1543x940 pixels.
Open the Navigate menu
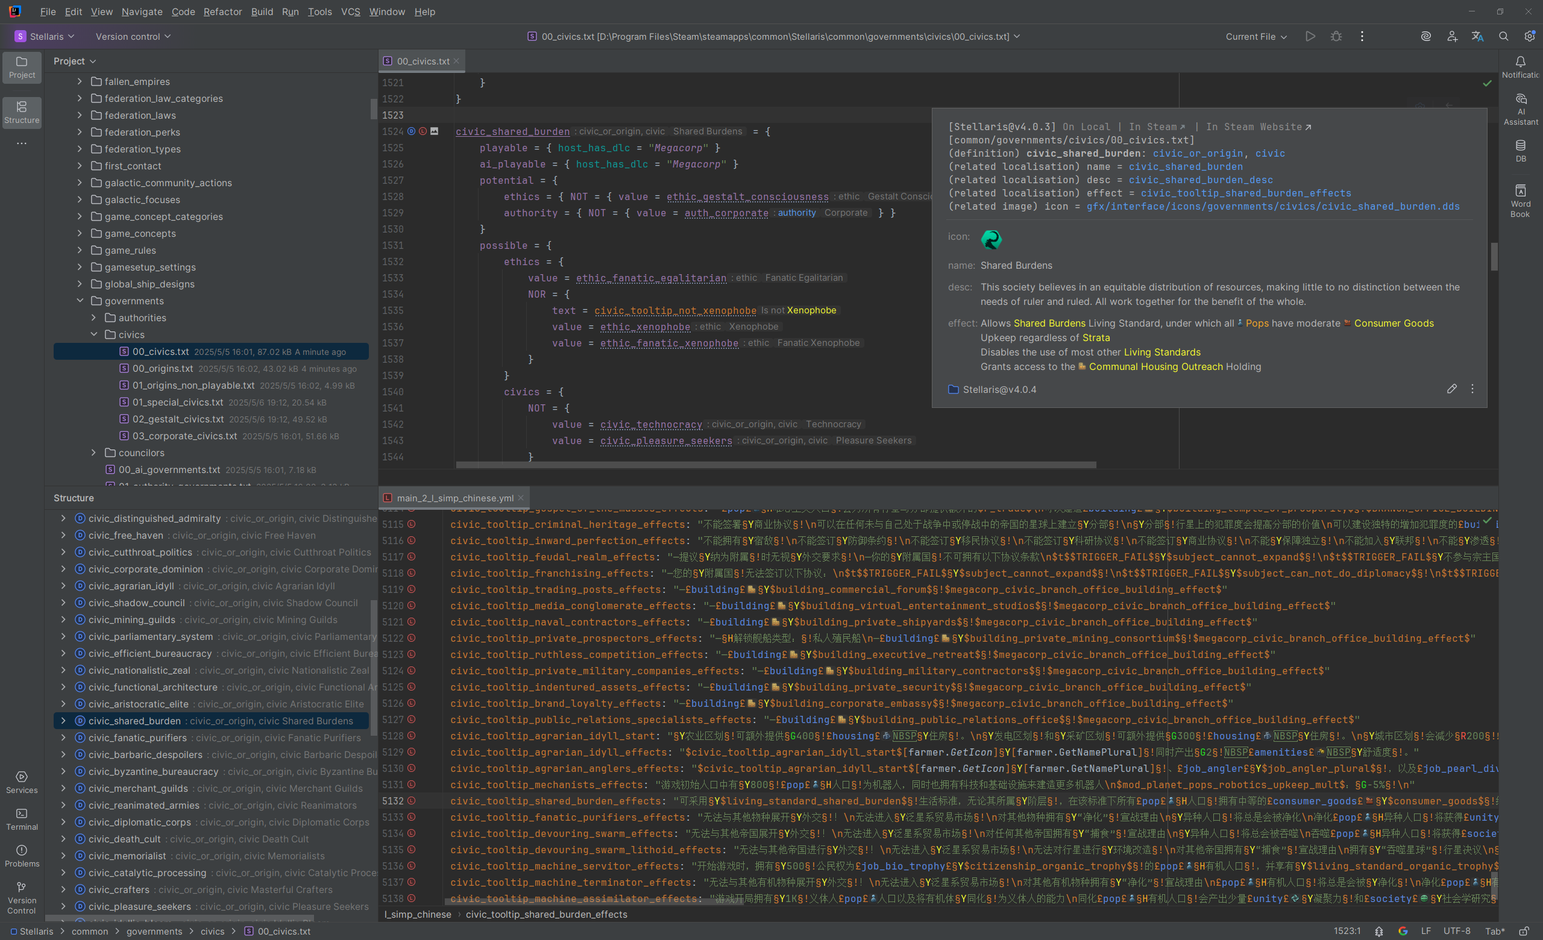[142, 11]
